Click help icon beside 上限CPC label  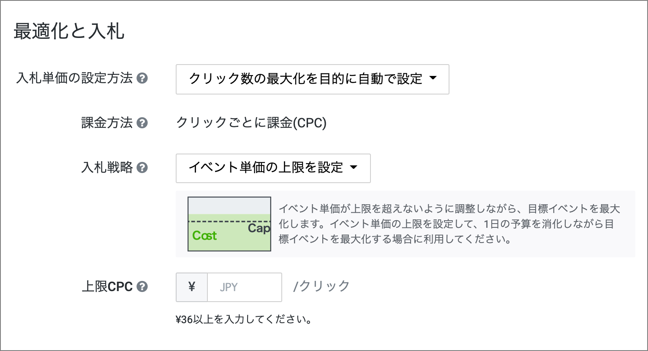coord(143,287)
